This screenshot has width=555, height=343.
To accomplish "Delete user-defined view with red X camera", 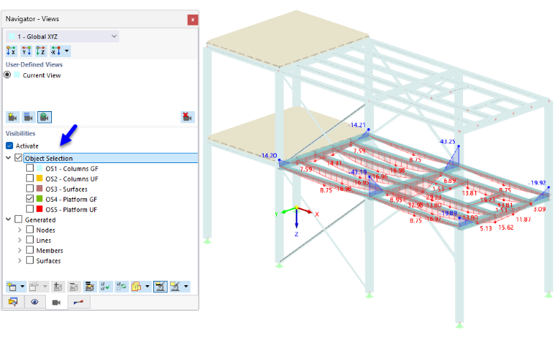I will point(188,117).
